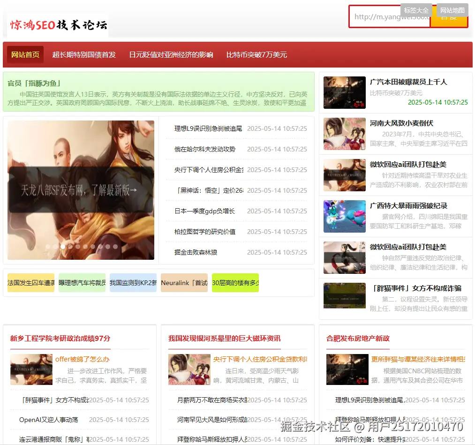Open 「胖猫事件」女方不构成诈骗 sidebar headline
This screenshot has height=445, width=475.
(x=415, y=288)
